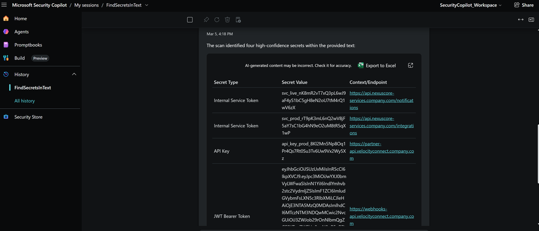The height and width of the screenshot is (231, 539).
Task: Open SecurityCopilot_Workspace dropdown
Action: (x=471, y=5)
